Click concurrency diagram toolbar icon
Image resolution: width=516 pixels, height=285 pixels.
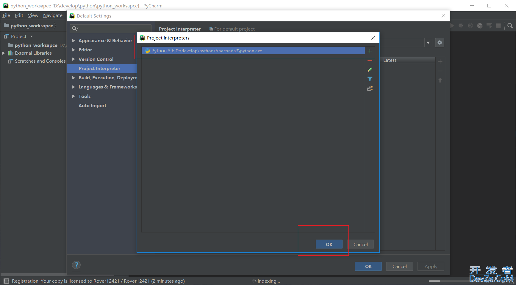(x=489, y=26)
